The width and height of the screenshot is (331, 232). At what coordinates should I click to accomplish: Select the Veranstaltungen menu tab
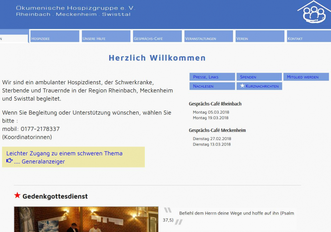[x=209, y=37]
